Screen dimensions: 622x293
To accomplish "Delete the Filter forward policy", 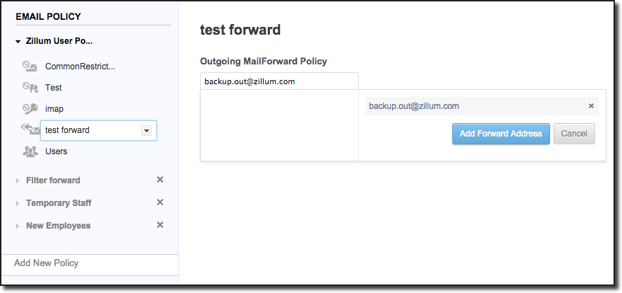I will pos(160,180).
